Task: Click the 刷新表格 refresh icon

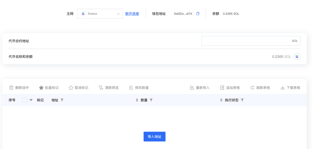Action: pyautogui.click(x=252, y=88)
